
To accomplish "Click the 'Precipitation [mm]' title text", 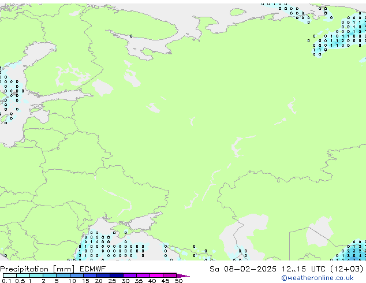I will pos(38,269).
